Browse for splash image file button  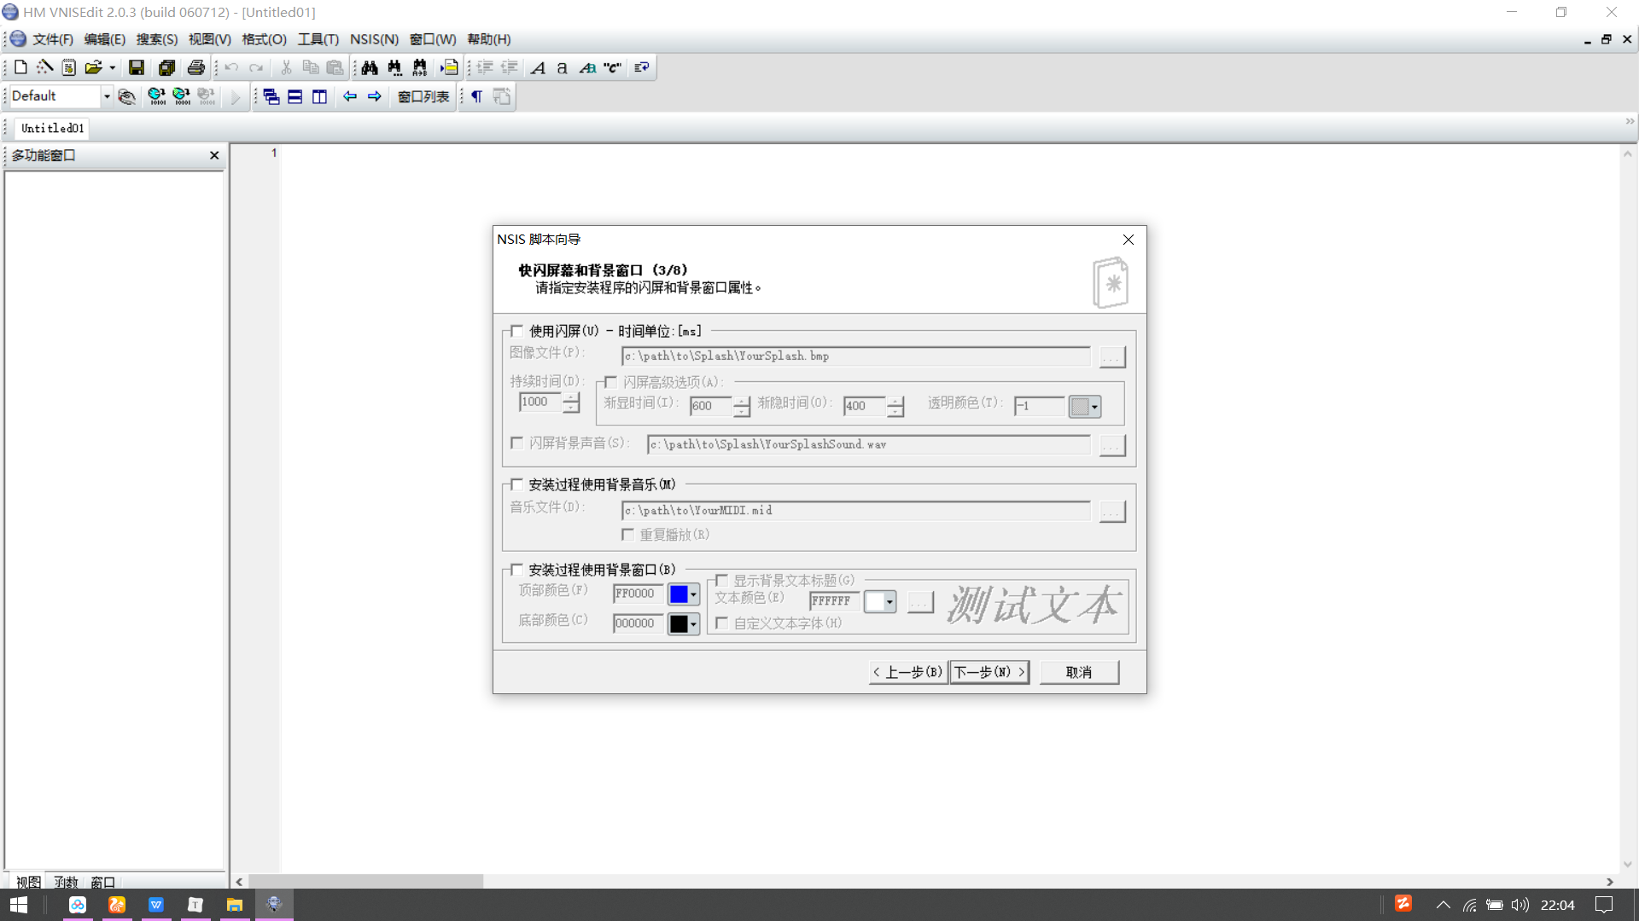(1111, 356)
